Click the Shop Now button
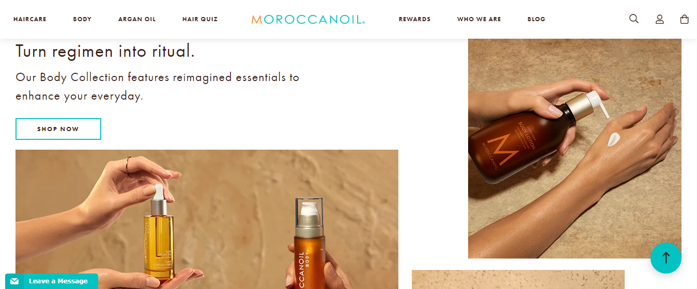The height and width of the screenshot is (289, 697). pos(58,129)
